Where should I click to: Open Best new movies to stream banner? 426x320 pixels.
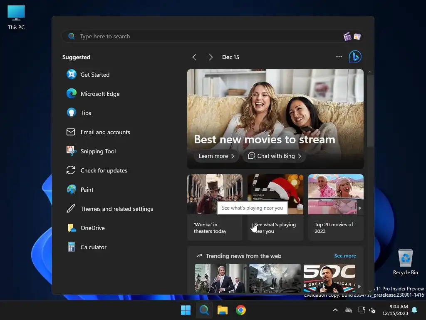275,119
